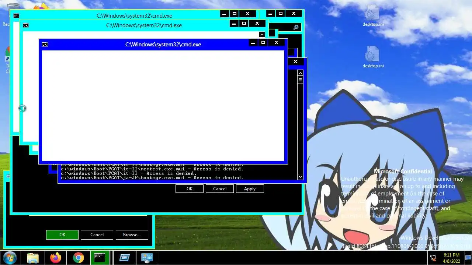Click the magnifier search icon in the rear window
The height and width of the screenshot is (265, 472).
pos(296,28)
